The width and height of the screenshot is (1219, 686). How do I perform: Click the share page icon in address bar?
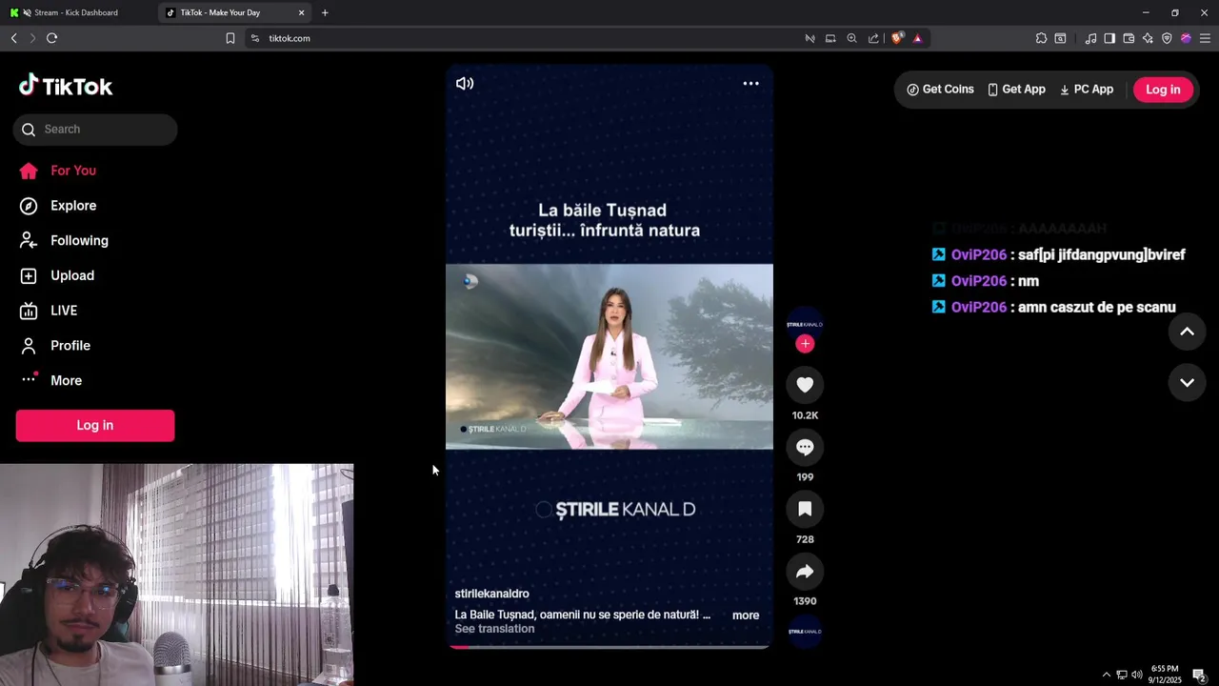[873, 38]
